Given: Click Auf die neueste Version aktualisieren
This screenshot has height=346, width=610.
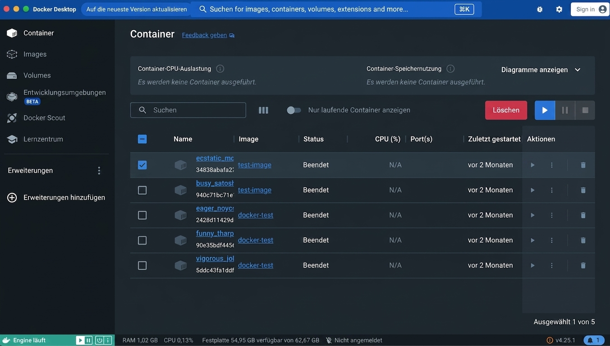Looking at the screenshot, I should click(137, 9).
